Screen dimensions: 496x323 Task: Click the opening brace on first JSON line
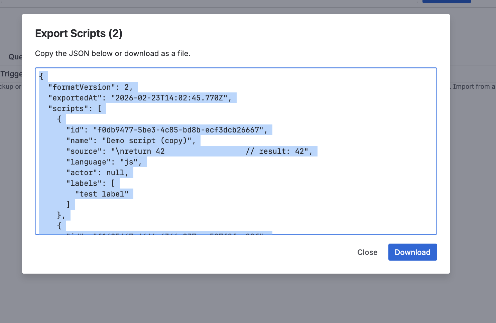(41, 76)
